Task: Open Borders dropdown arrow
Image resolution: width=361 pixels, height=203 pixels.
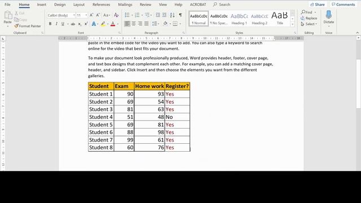Action: pyautogui.click(x=180, y=24)
